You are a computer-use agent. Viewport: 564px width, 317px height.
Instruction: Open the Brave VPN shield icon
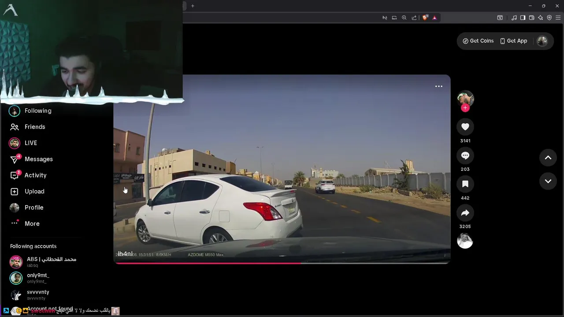549,18
